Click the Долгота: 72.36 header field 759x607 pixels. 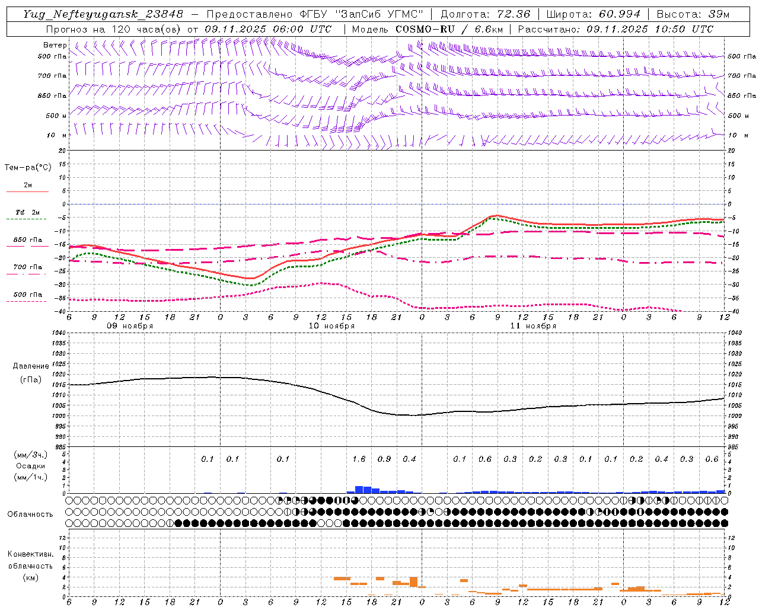point(485,14)
